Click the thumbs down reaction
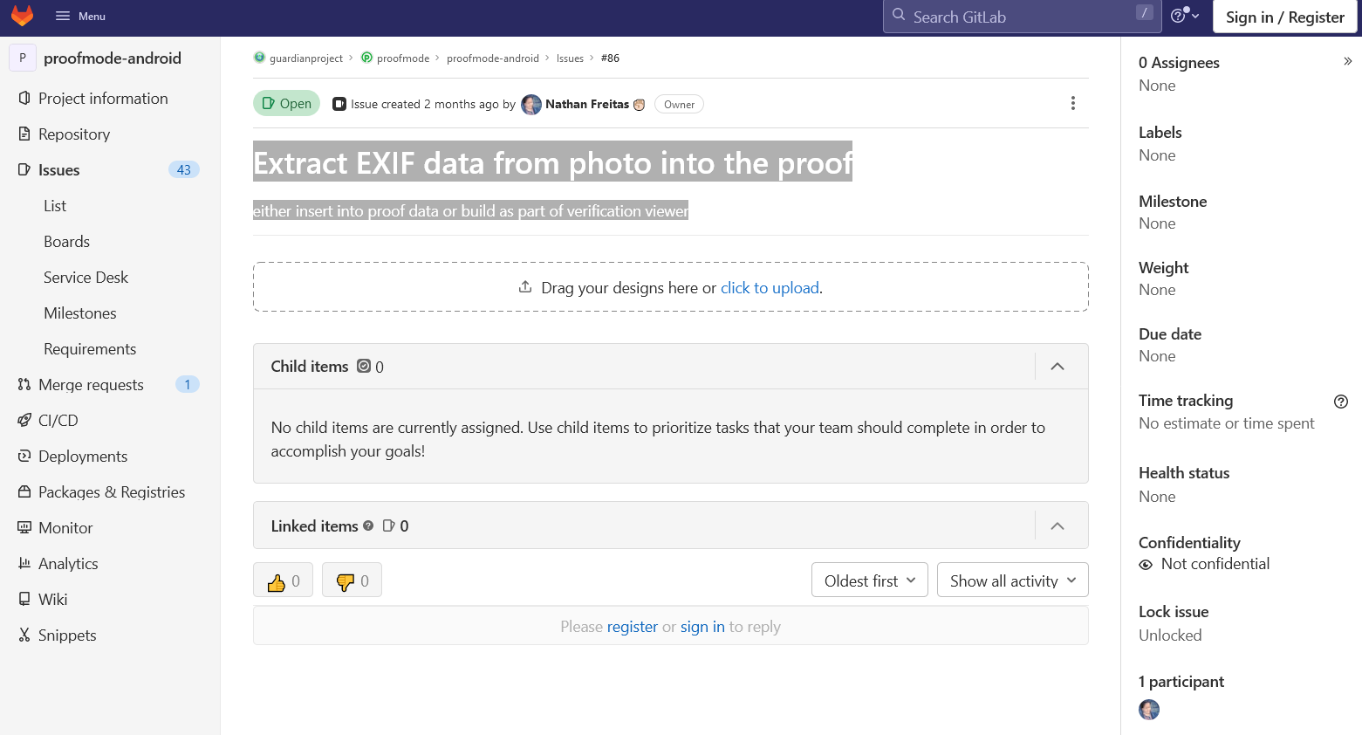 (x=352, y=581)
